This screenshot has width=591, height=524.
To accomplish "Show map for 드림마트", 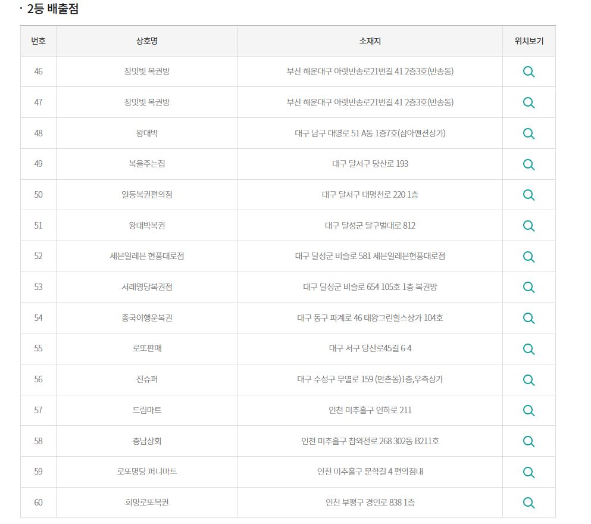I will coord(529,410).
